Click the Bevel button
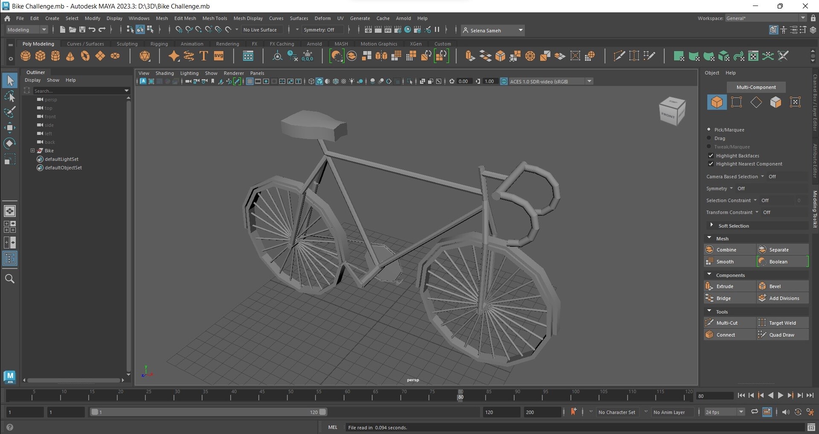Image resolution: width=819 pixels, height=434 pixels. [775, 286]
